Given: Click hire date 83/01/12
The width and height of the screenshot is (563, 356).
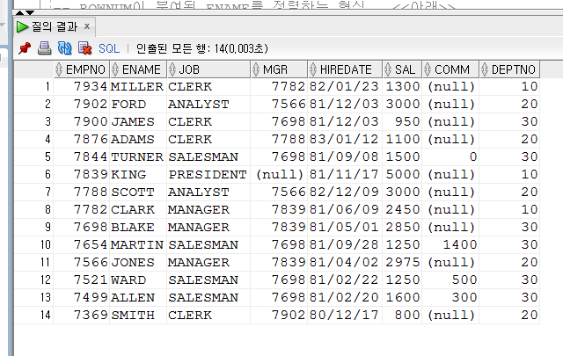Looking at the screenshot, I should point(344,139).
